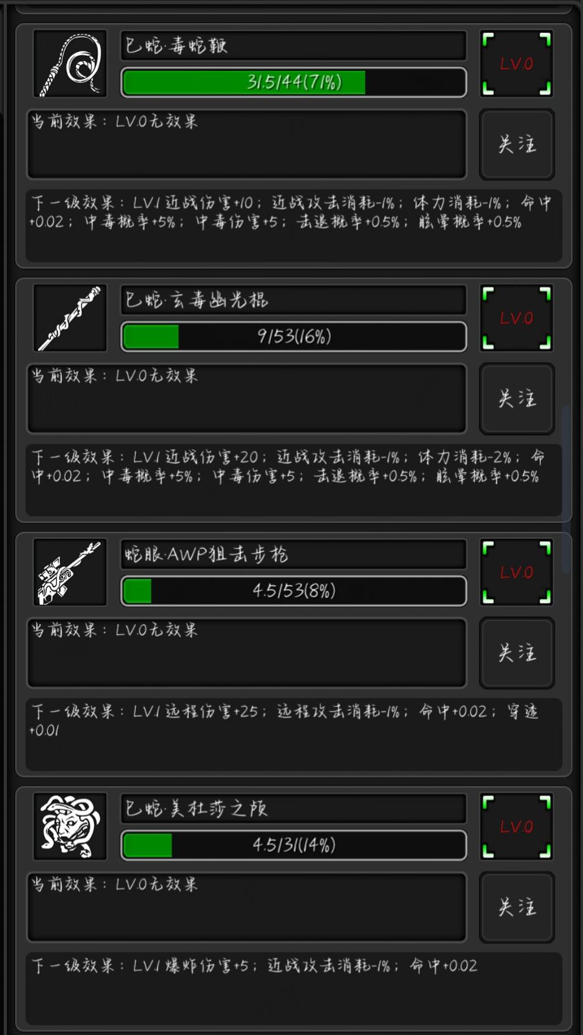Tap the Medusa face icon
583x1035 pixels.
70,827
